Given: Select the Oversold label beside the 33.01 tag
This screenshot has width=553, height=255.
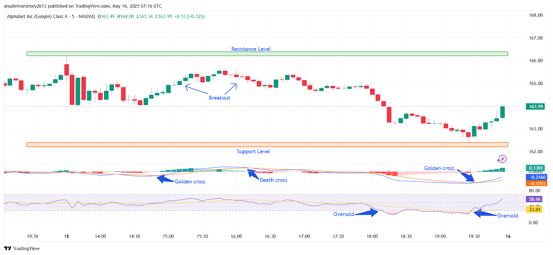Looking at the screenshot, I should [x=508, y=216].
